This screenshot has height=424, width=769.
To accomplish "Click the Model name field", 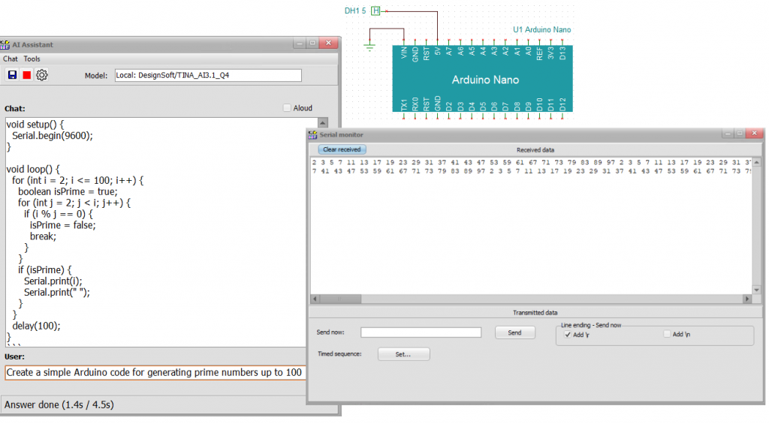I will click(208, 75).
